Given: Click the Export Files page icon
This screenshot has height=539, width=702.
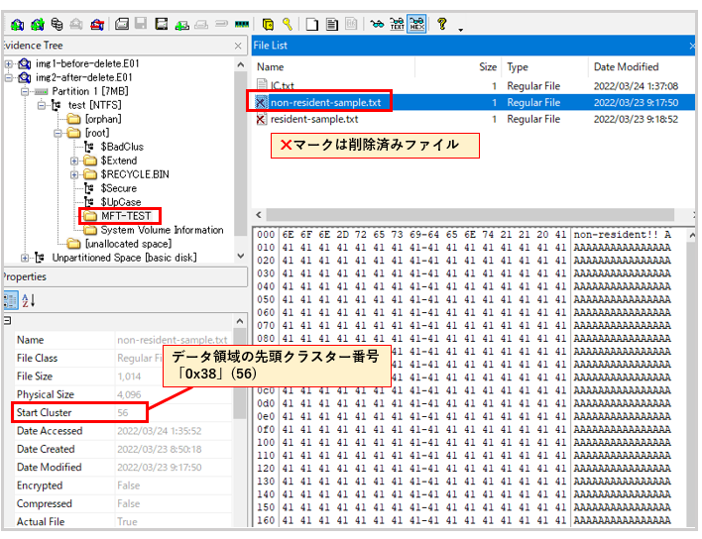Looking at the screenshot, I should 312,24.
